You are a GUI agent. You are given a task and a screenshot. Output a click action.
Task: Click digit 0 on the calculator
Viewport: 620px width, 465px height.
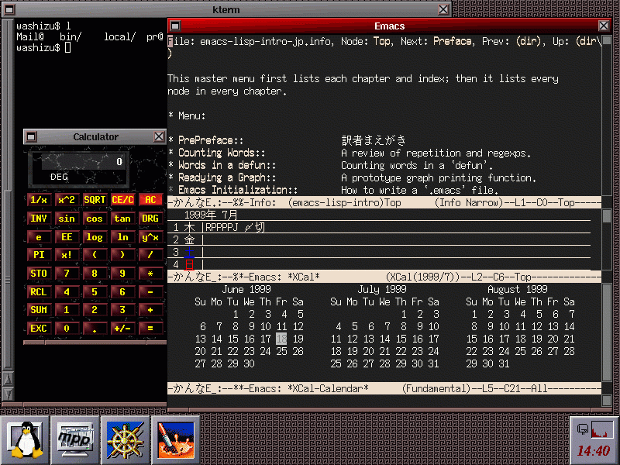tap(67, 328)
